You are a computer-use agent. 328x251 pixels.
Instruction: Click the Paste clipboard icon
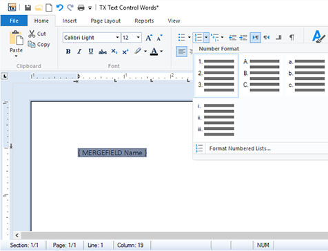click(x=16, y=38)
